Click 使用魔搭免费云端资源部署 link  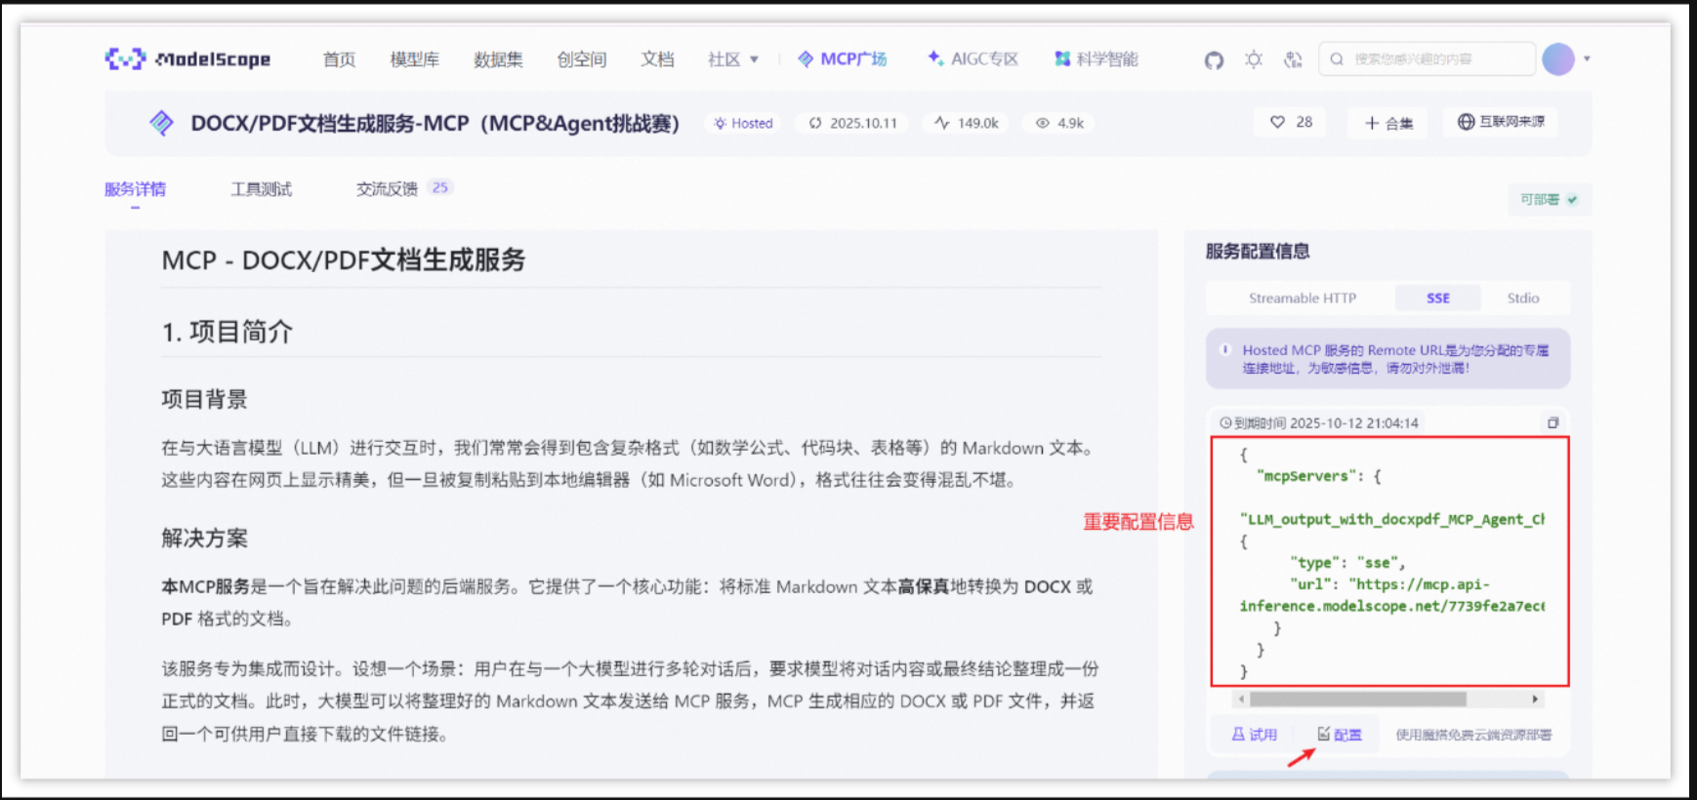tap(1473, 735)
